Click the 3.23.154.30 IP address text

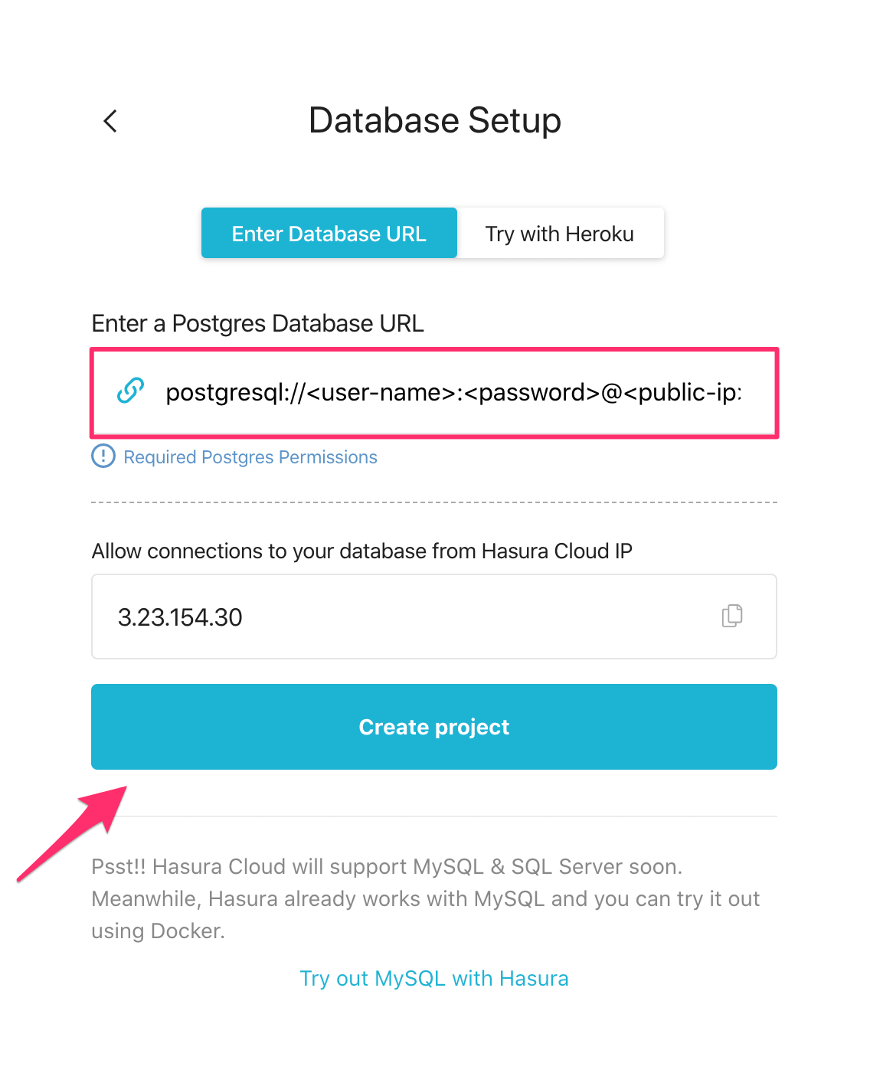click(x=180, y=617)
